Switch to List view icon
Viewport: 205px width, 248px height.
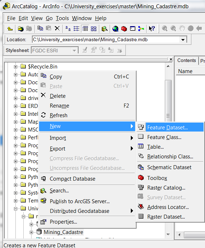[x=77, y=29]
